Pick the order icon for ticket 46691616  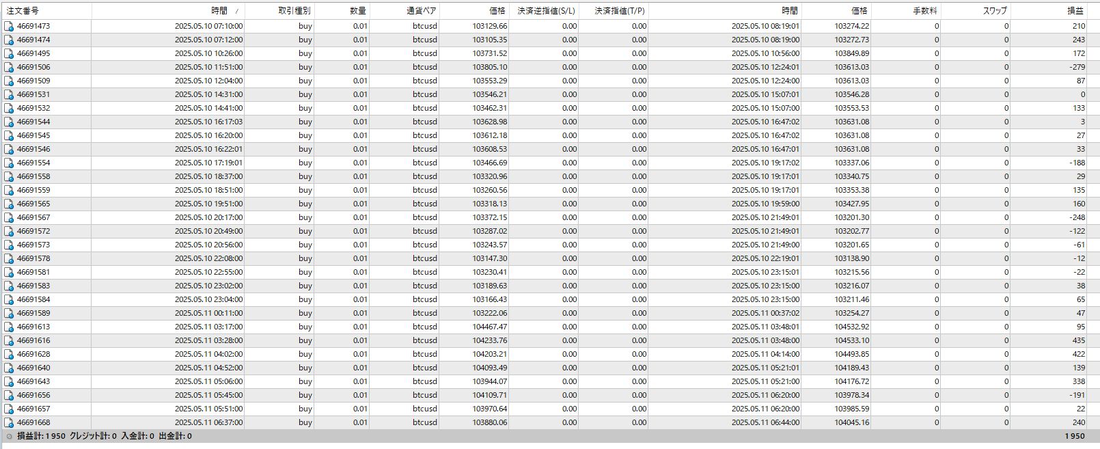coord(9,340)
